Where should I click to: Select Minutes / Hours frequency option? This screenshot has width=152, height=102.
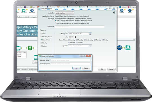coord(41,37)
